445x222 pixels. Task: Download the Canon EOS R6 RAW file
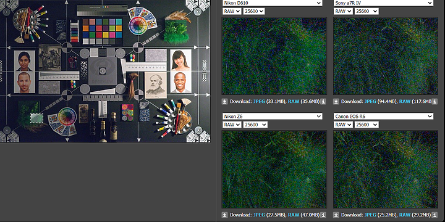click(405, 215)
